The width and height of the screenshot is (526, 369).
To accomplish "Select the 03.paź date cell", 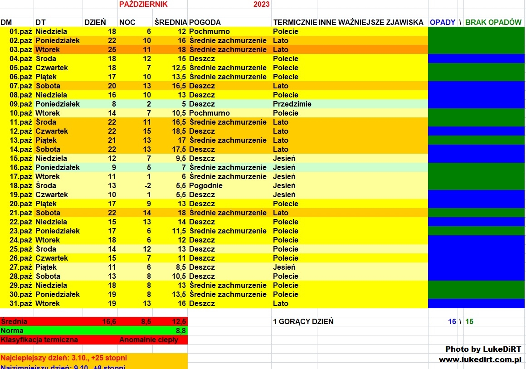I will (17, 49).
